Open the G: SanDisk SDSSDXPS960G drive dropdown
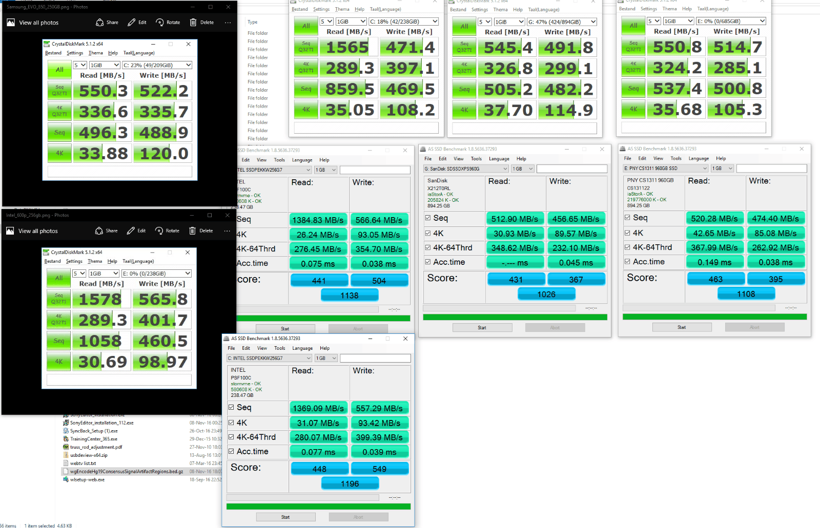Viewport: 820px width, 528px height. pos(466,169)
